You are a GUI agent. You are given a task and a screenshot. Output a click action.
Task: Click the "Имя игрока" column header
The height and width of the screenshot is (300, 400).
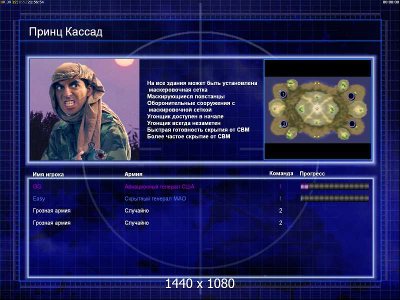pos(48,174)
